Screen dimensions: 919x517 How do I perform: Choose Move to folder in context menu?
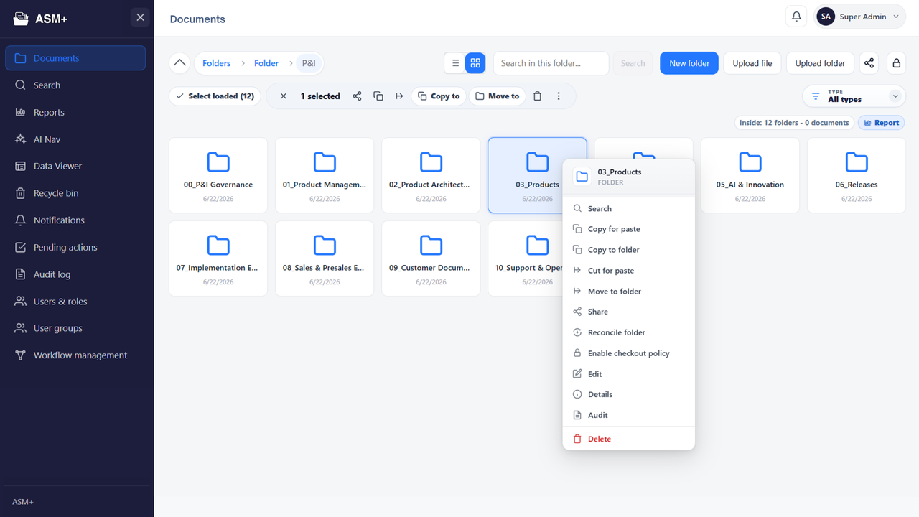[629, 292]
